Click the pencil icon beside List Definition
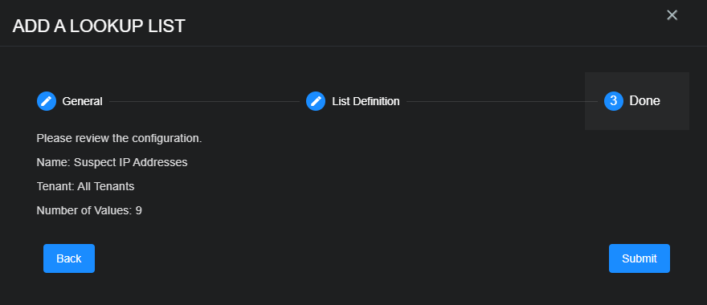 coord(316,101)
